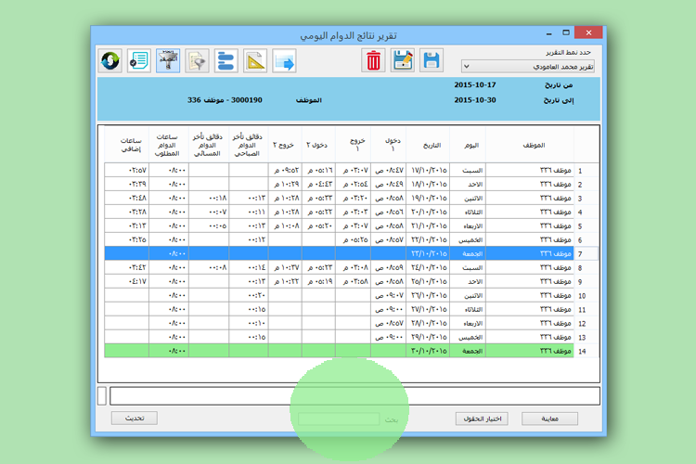This screenshot has width=696, height=464.
Task: Click the دخول ١ column header
Action: (x=389, y=145)
